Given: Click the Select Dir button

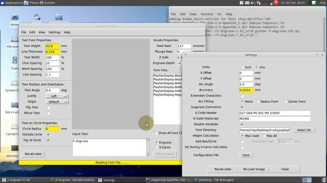Looking at the screenshot, I should [304, 130].
